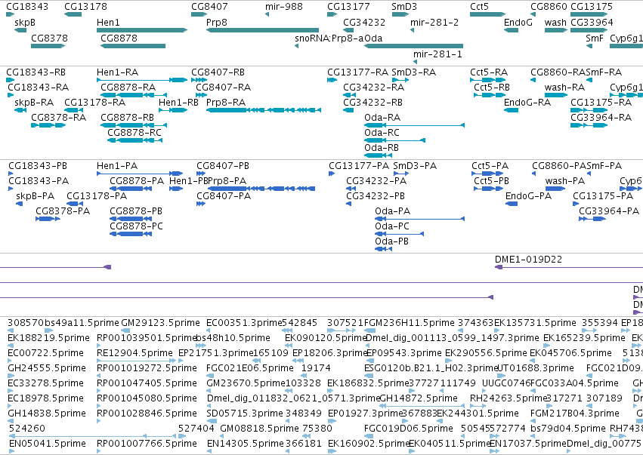Select protein Prp8-PA label
This screenshot has height=455, width=643.
pos(227,181)
